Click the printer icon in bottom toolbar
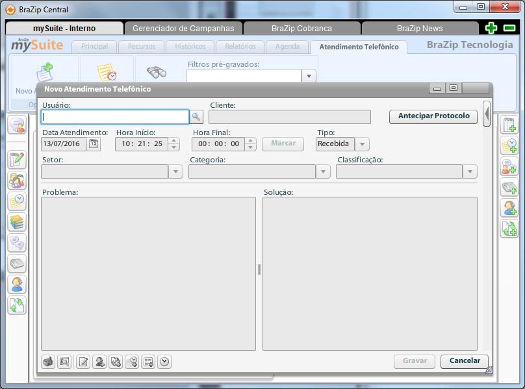Viewport: 525px width, 389px height. click(48, 362)
